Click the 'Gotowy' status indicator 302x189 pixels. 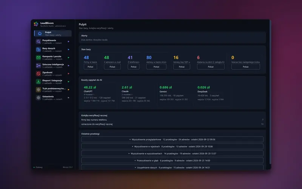click(x=38, y=167)
